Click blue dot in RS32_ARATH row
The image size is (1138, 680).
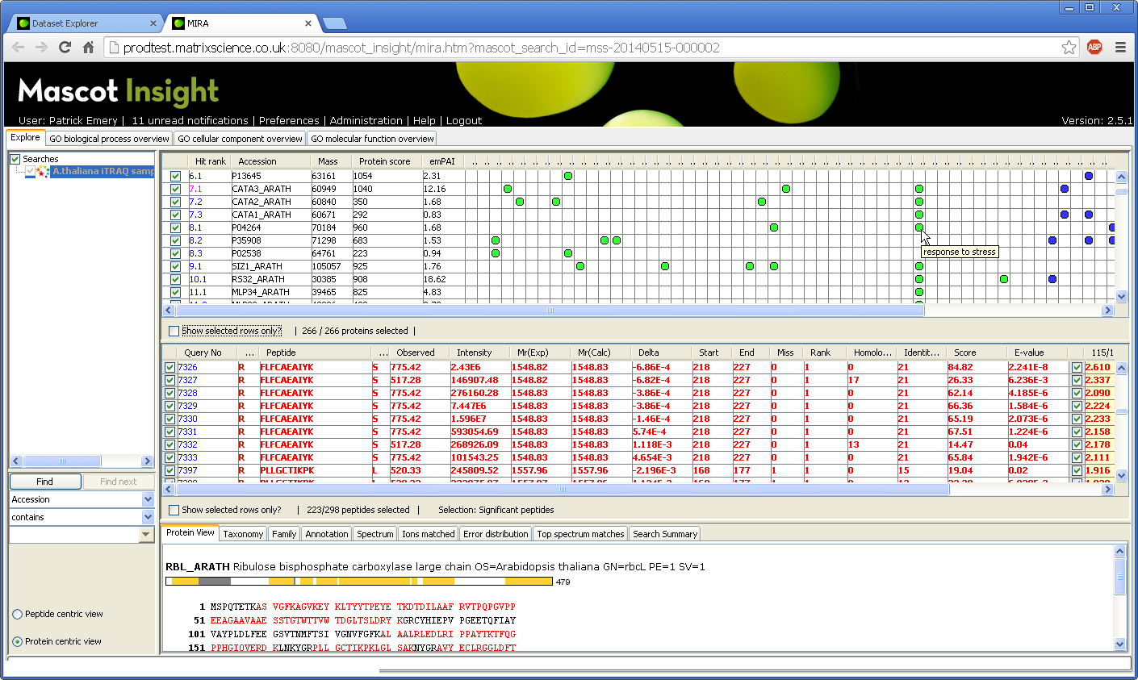(1052, 279)
